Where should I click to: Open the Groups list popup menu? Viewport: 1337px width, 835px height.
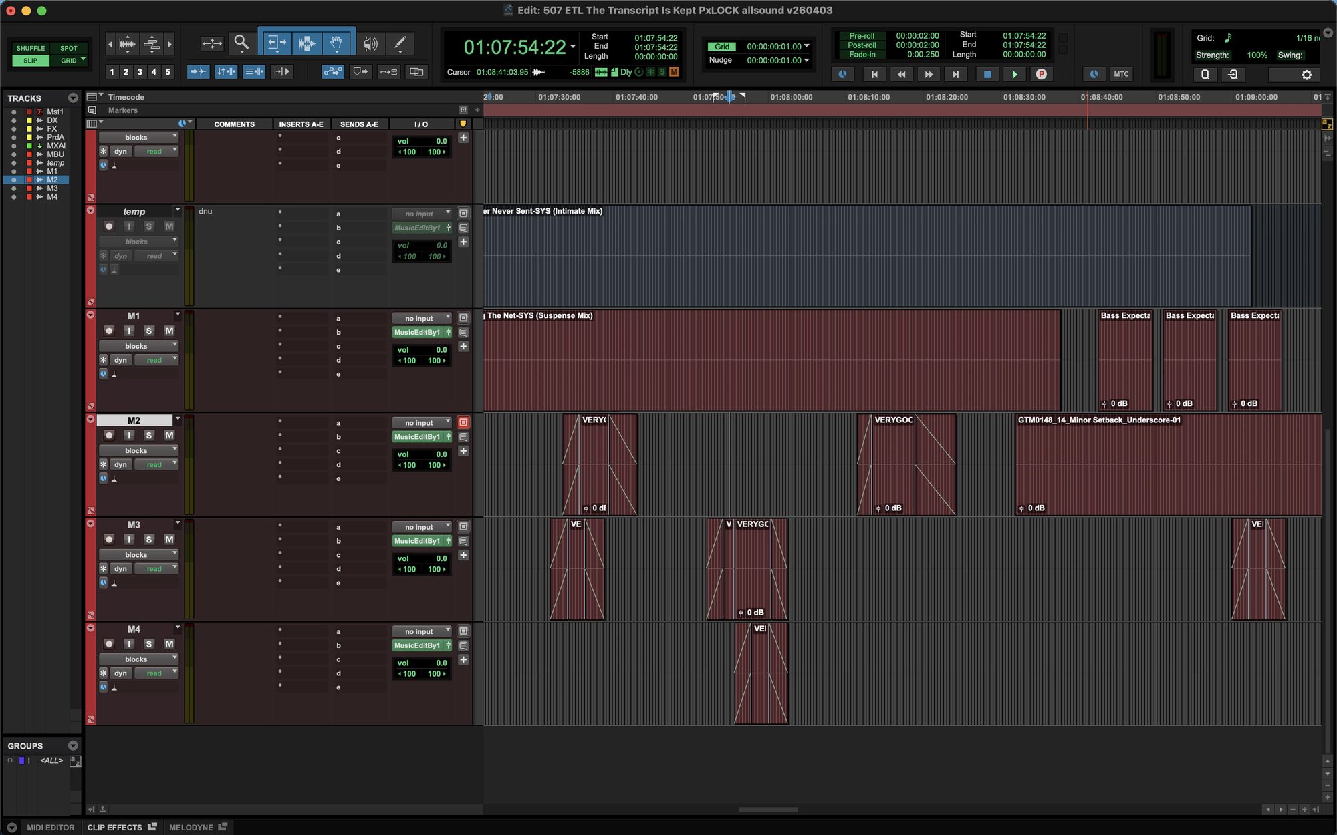click(73, 746)
